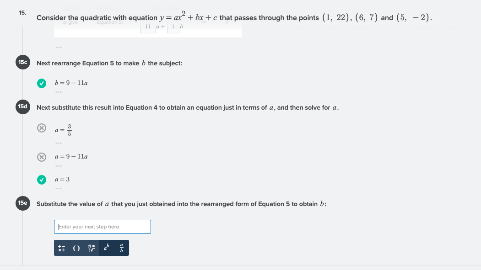
Task: Click the green checkmark beside a = 3
Action: click(x=42, y=180)
